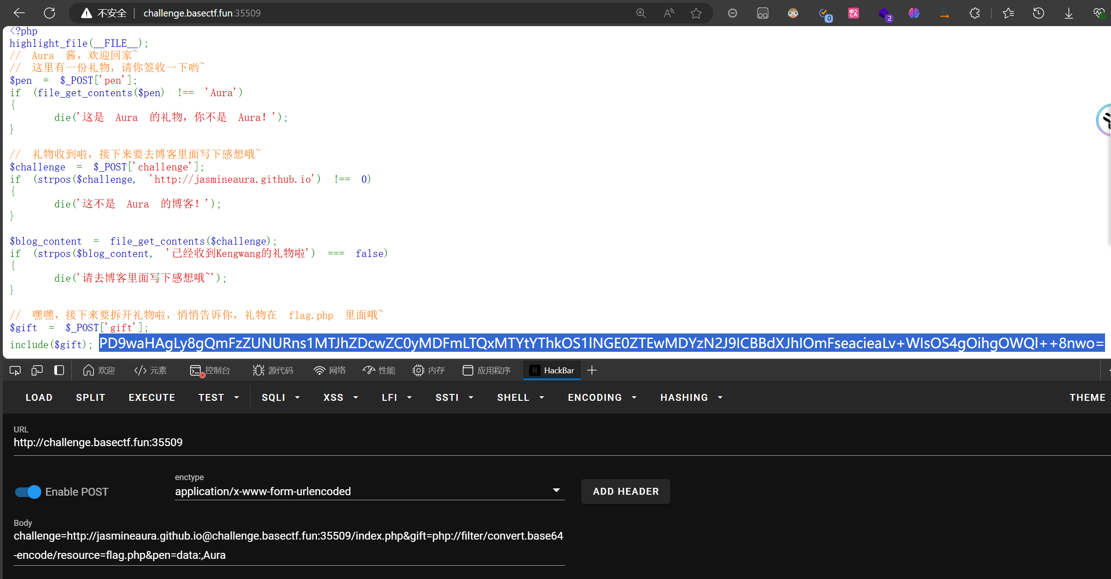Click the LOAD button in HackBar
The image size is (1111, 579).
(x=39, y=397)
